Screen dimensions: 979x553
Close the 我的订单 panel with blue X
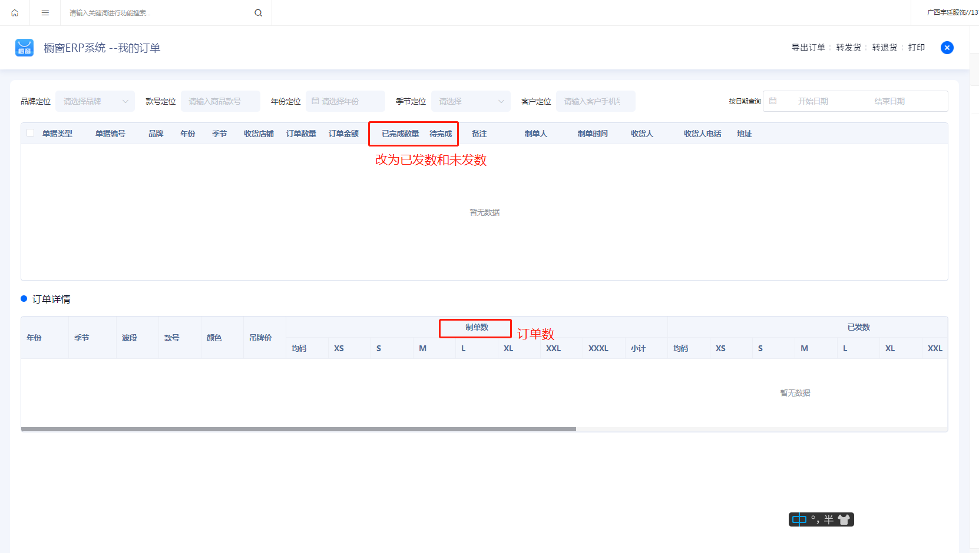pyautogui.click(x=947, y=48)
